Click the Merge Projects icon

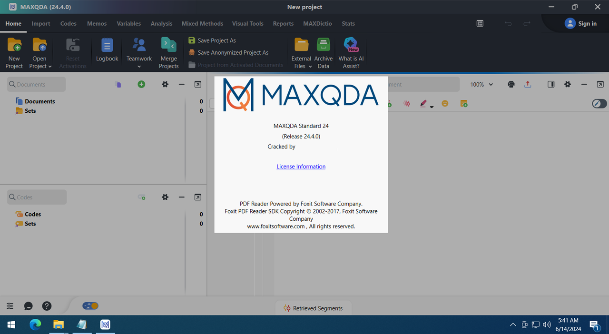pos(168,45)
